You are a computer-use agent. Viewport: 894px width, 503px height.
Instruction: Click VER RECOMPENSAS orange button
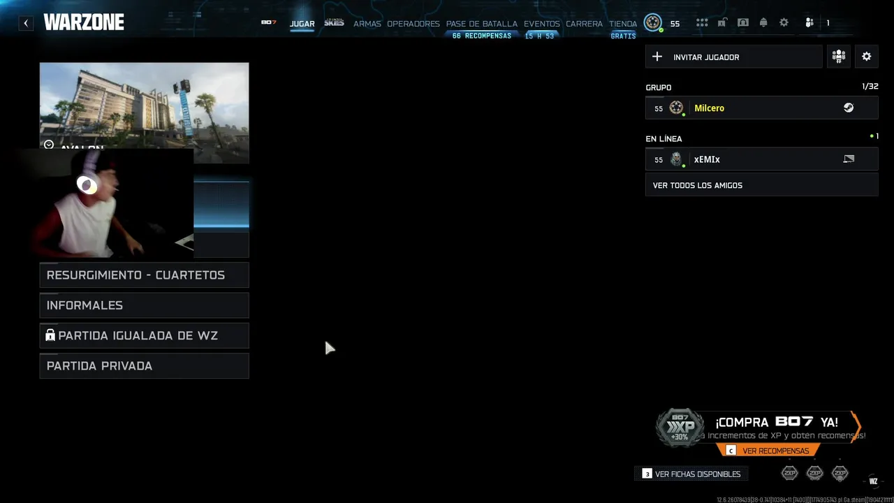[768, 451]
